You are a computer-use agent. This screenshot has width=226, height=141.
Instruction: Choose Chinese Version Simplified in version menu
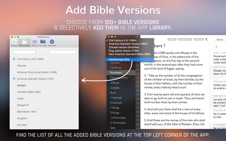point(130,47)
